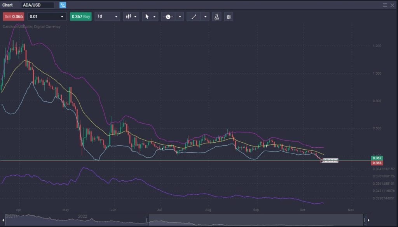Select the trend line drawing tool

click(194, 17)
